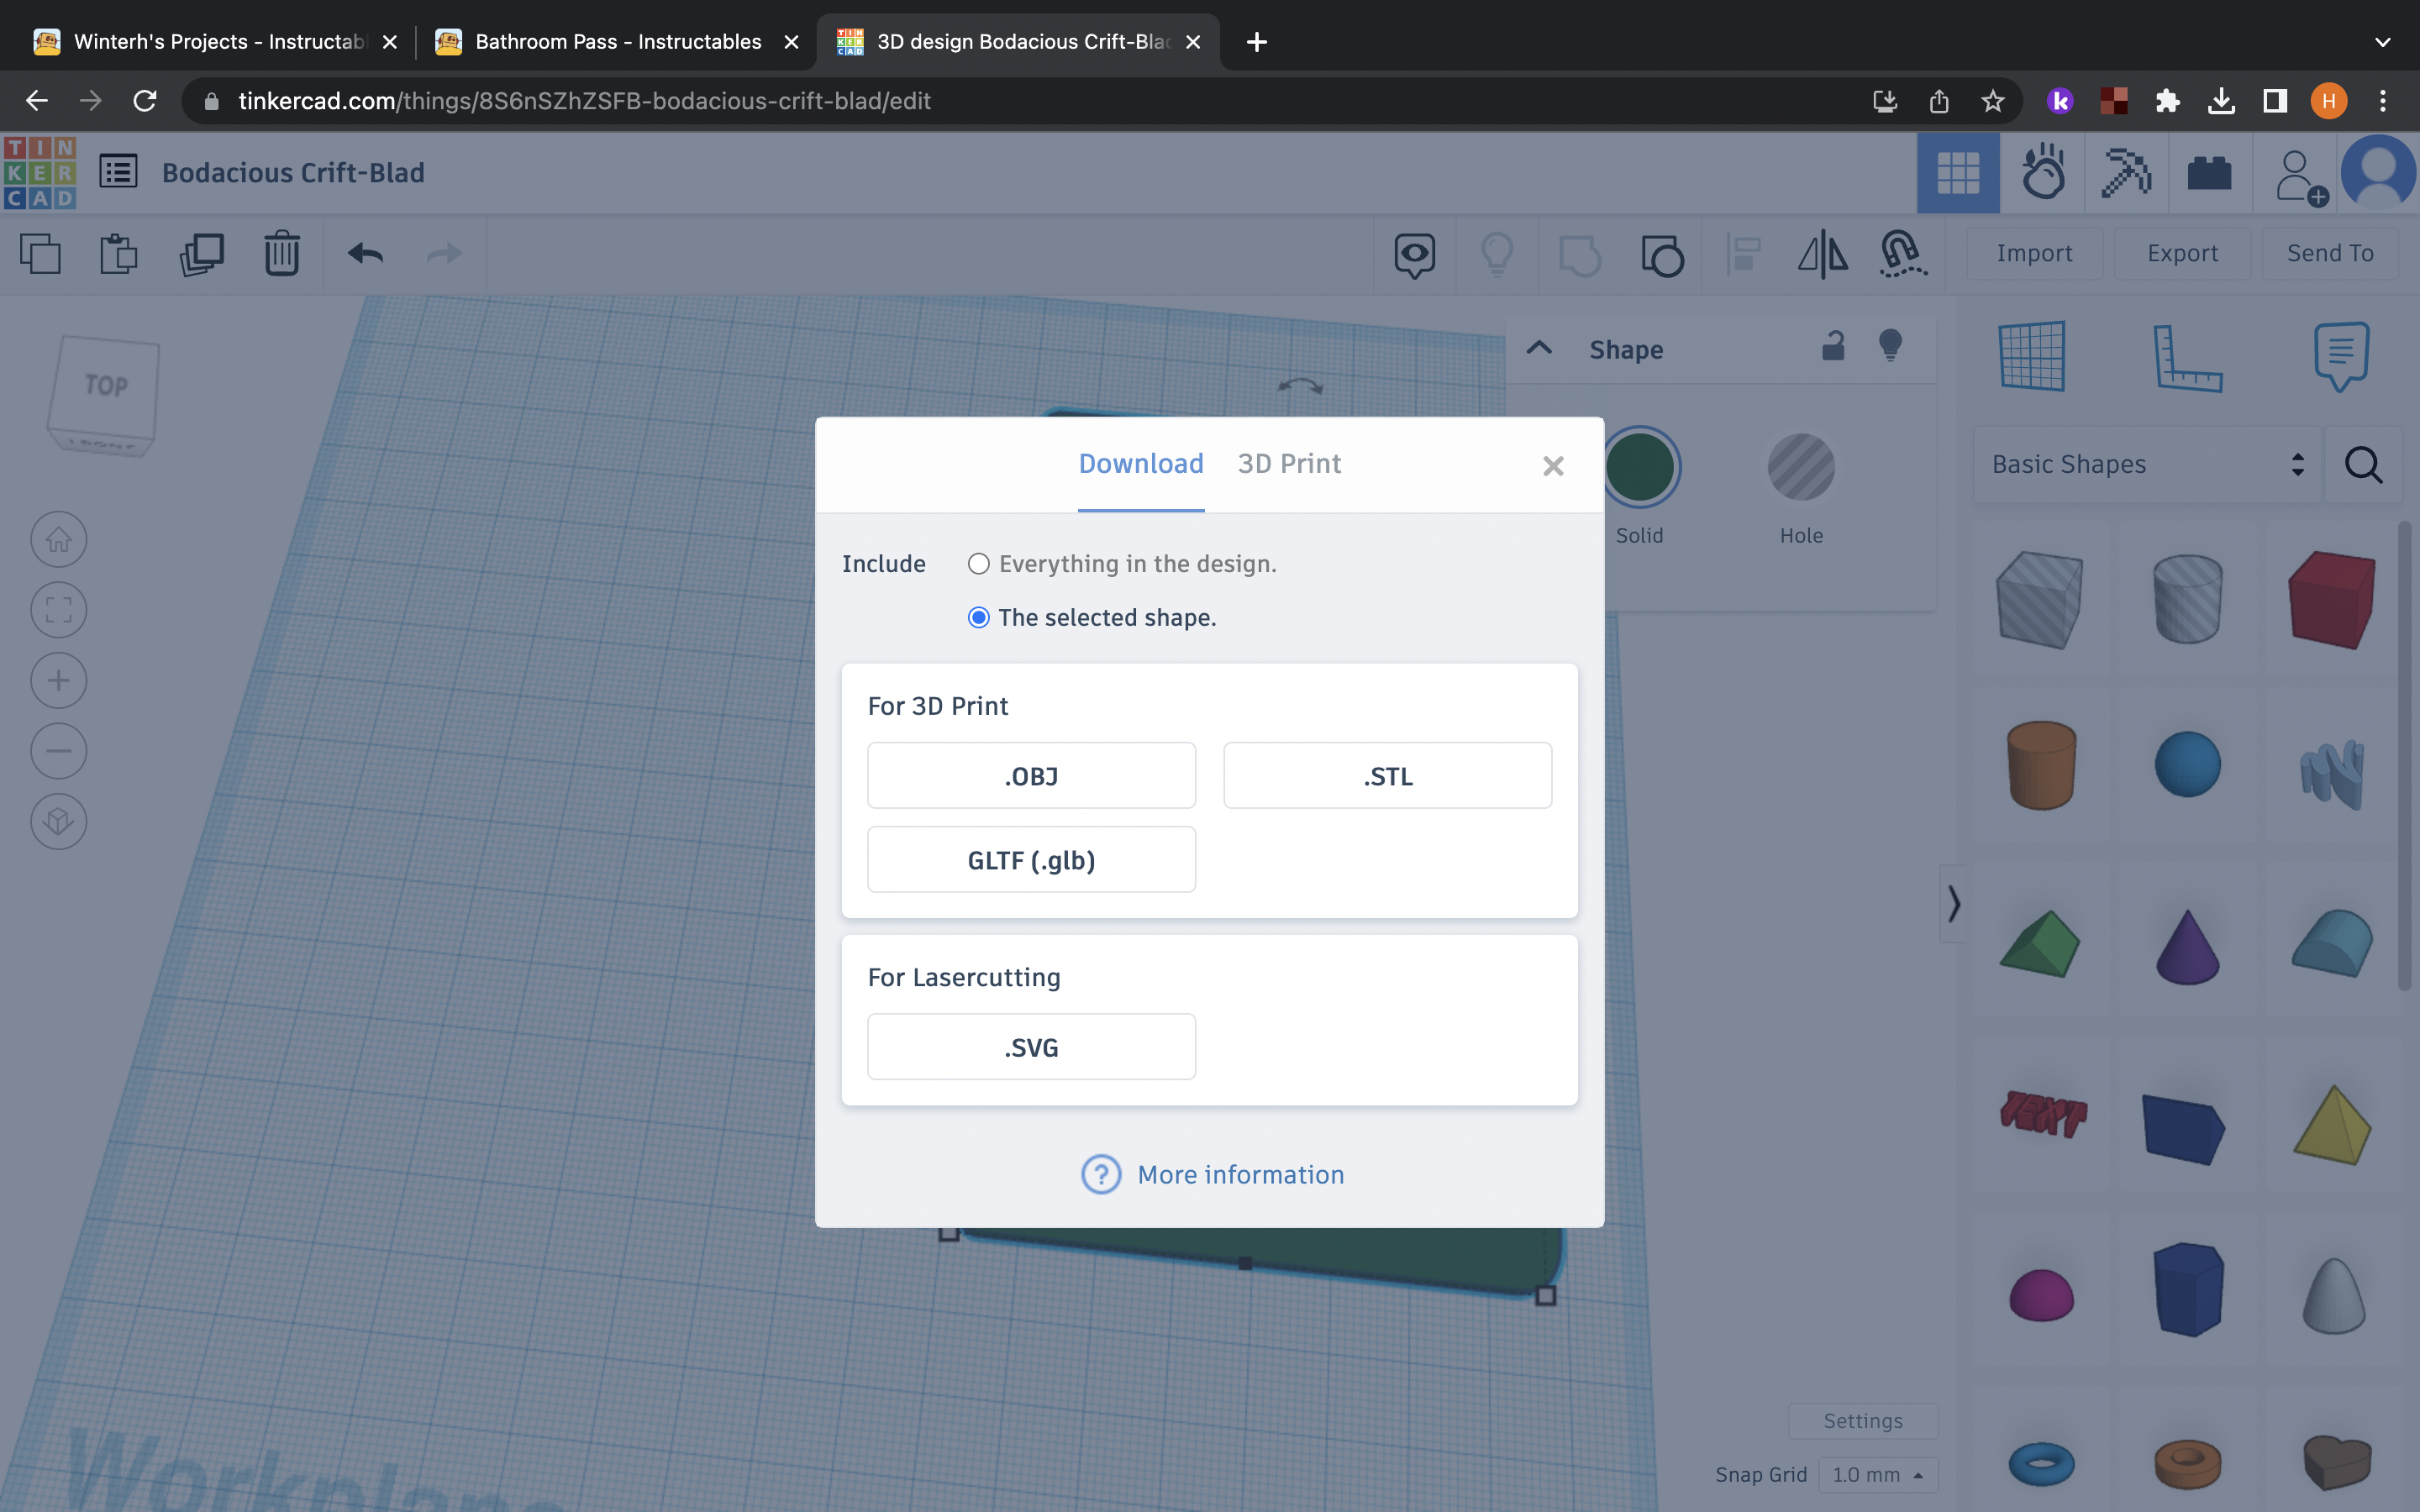2420x1512 pixels.
Task: Click the Paste tool icon
Action: [119, 254]
